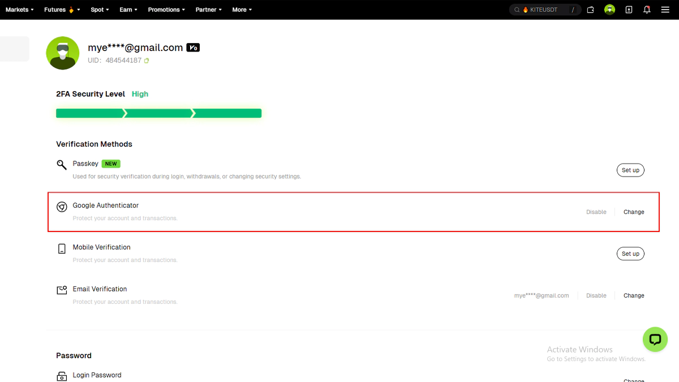The width and height of the screenshot is (679, 382).
Task: Disable Email Verification
Action: coord(596,296)
